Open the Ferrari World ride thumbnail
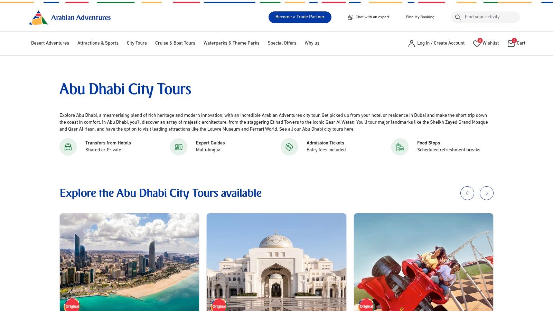Viewport: 553px width, 311px height. [x=423, y=262]
